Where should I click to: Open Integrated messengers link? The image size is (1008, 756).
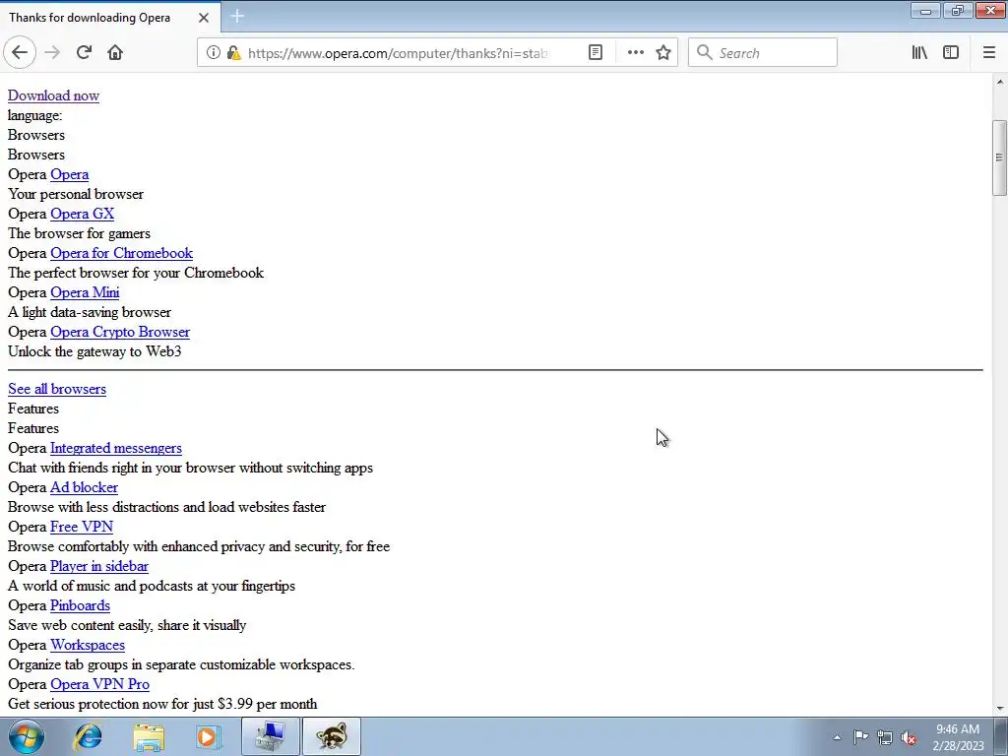116,448
